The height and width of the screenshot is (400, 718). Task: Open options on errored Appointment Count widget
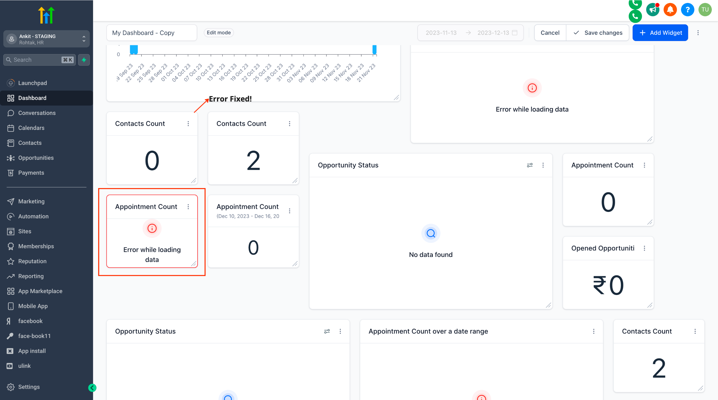(188, 207)
